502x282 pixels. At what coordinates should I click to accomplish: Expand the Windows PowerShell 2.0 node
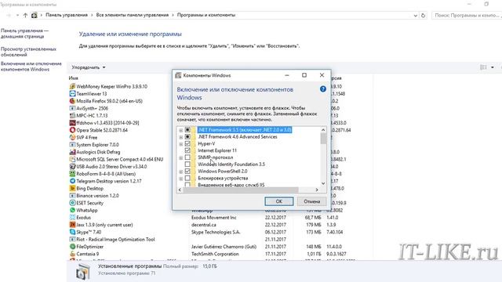pyautogui.click(x=181, y=172)
